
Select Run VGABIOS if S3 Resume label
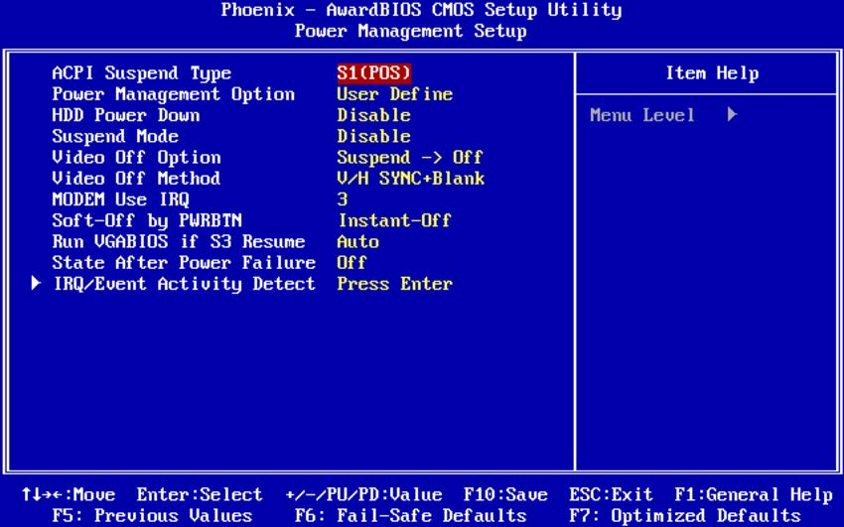[x=179, y=241]
